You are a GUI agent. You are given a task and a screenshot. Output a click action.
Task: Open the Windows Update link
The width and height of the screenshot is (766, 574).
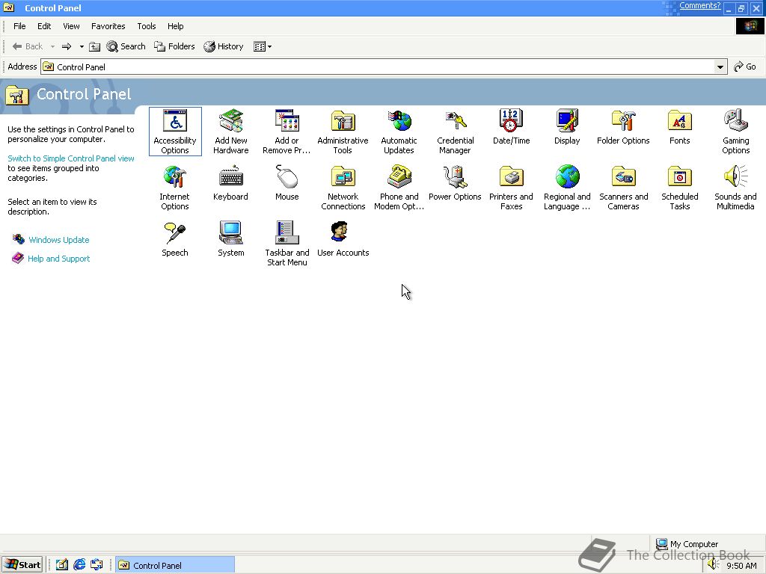(58, 240)
